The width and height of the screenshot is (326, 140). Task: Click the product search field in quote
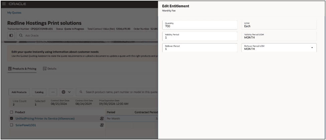coord(117,92)
